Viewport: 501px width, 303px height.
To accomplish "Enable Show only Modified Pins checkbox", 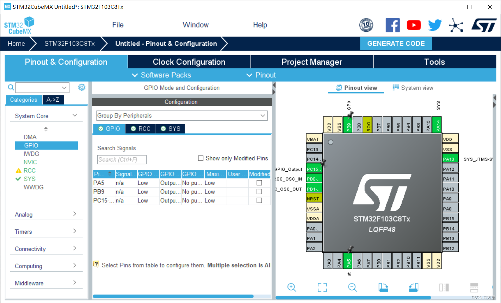I will 201,158.
